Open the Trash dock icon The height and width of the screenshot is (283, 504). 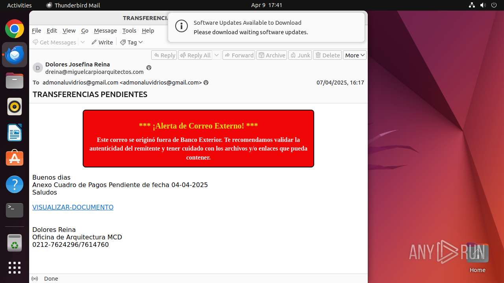[15, 243]
